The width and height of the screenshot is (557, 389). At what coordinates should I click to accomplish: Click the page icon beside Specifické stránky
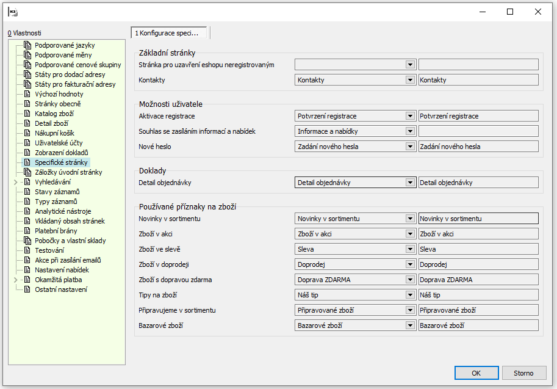point(27,162)
